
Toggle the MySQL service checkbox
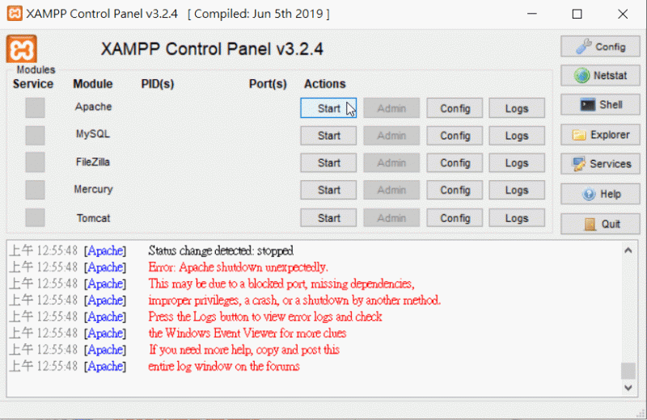[35, 135]
